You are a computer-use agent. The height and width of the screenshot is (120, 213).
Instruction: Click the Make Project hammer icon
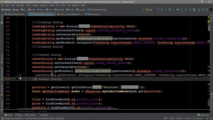[x=143, y=10]
